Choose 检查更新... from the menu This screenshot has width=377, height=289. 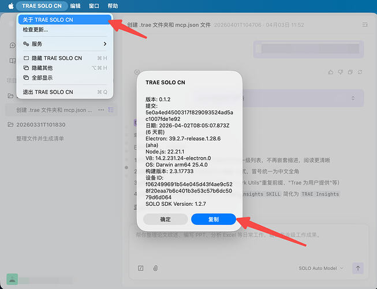tap(65, 29)
